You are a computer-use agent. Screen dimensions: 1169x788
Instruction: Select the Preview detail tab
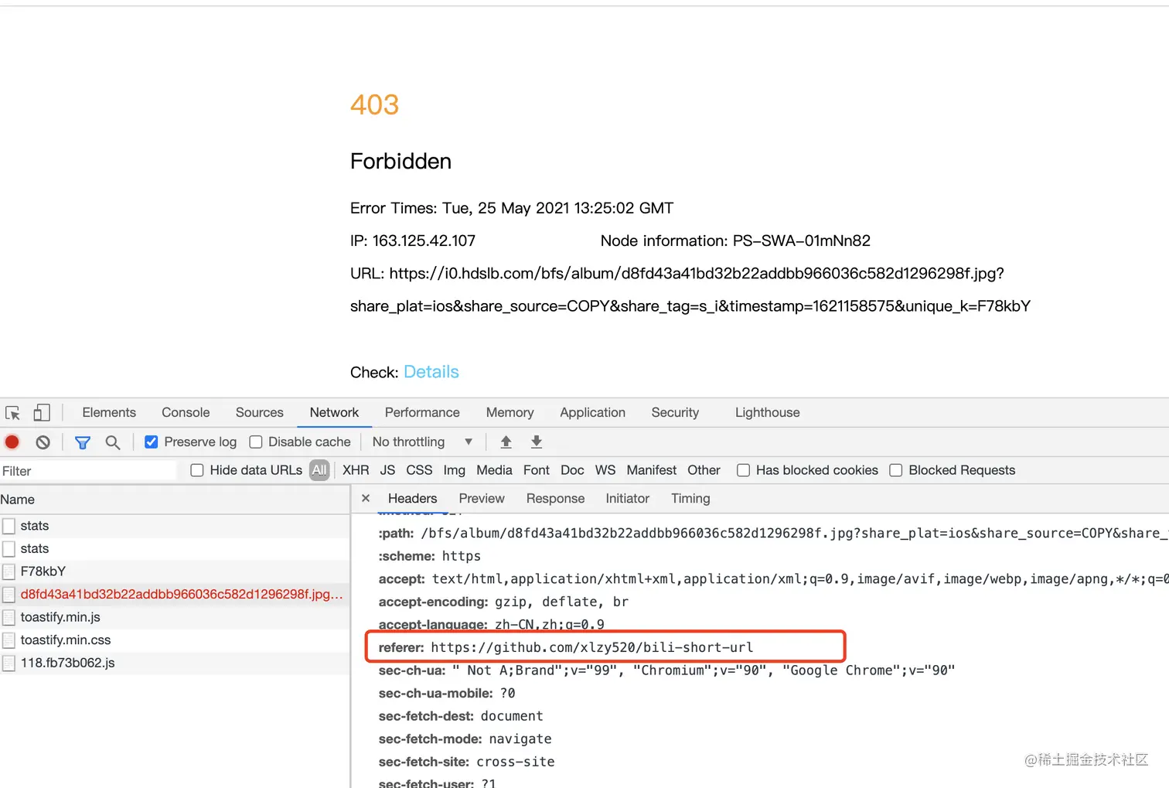click(x=482, y=499)
